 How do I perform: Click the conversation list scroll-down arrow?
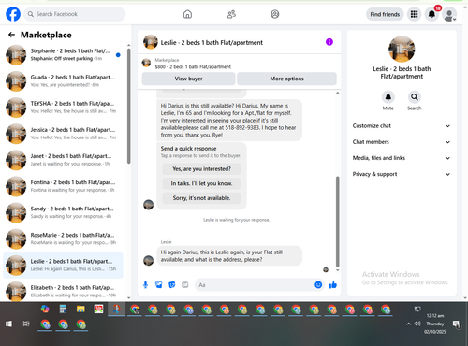(129, 297)
